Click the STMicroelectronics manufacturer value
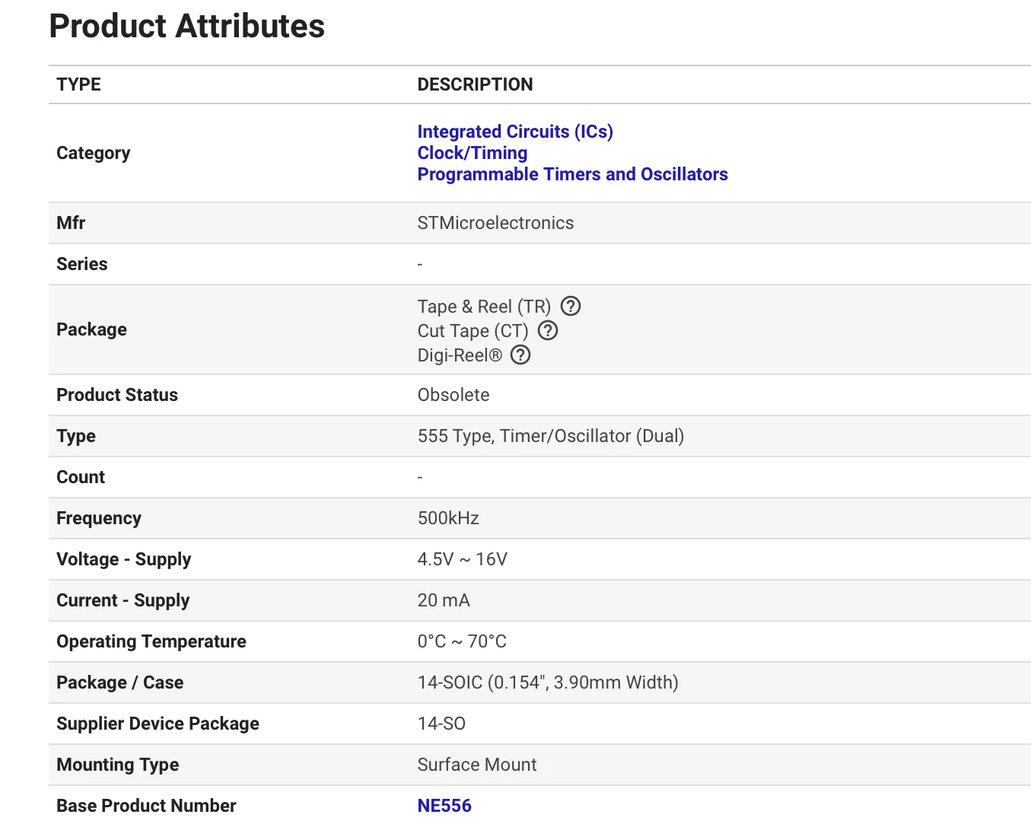 495,223
